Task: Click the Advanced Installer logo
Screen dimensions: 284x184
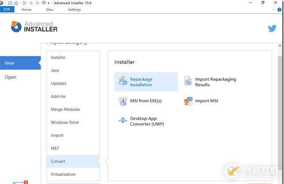Action: tap(34, 26)
